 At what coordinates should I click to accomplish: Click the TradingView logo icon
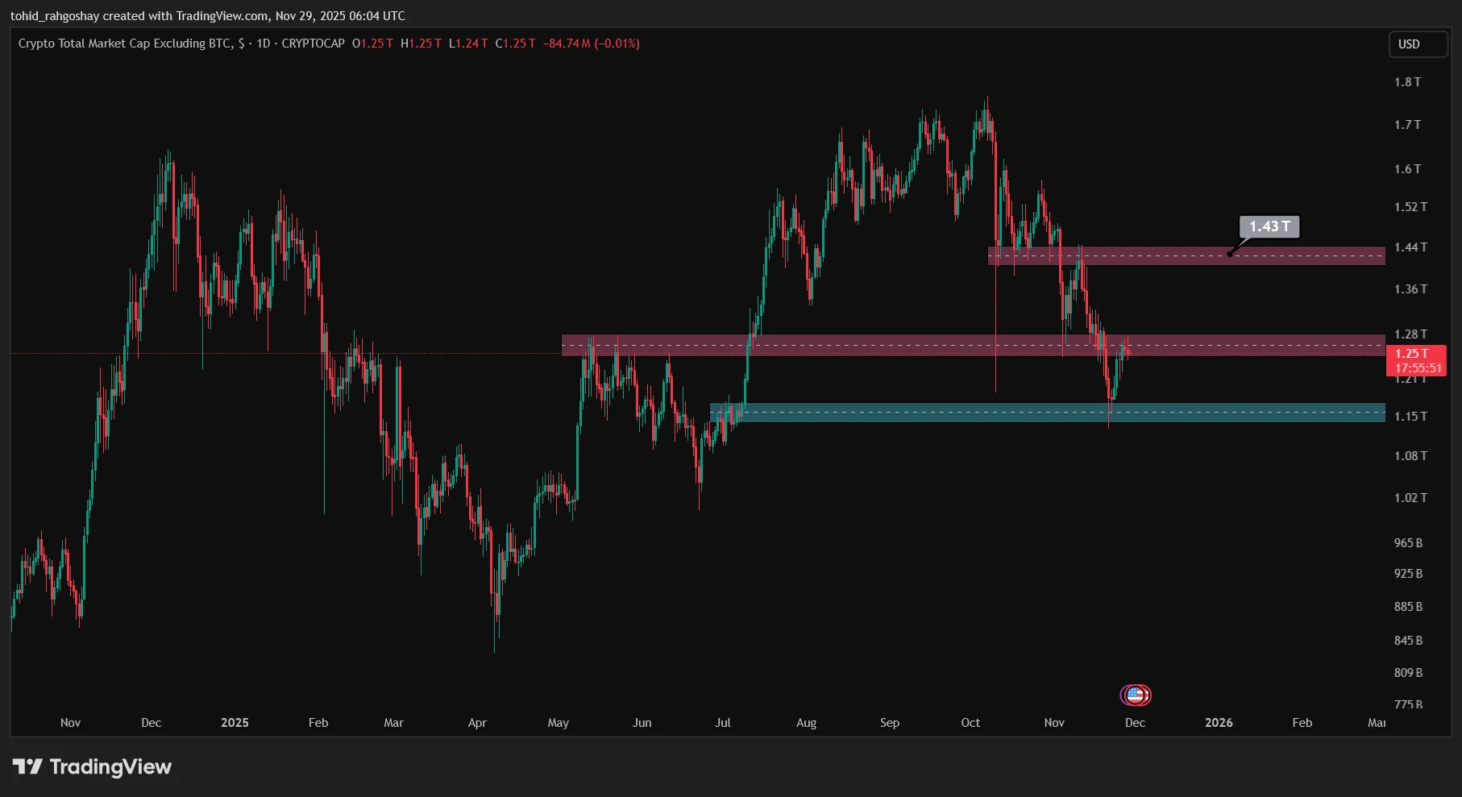27,766
